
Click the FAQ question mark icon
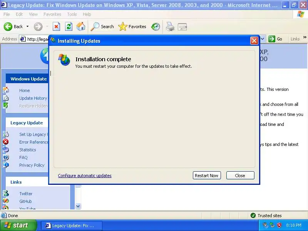6,157
